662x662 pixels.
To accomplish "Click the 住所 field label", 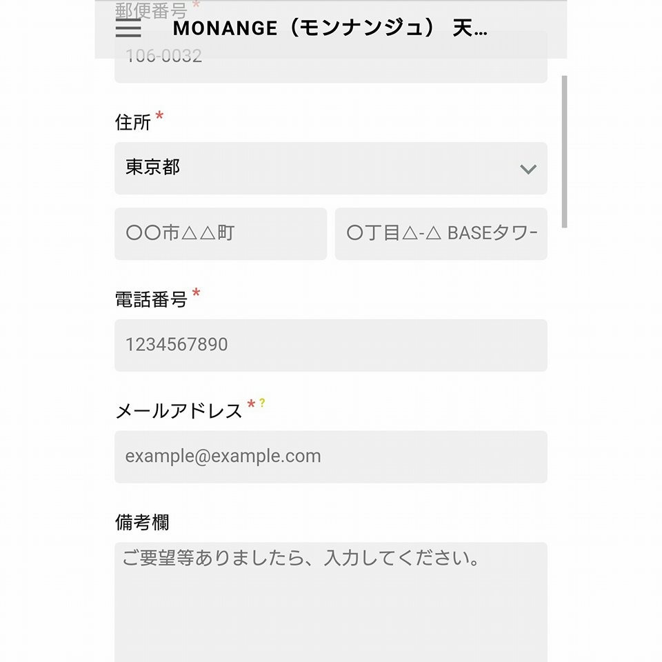I will (133, 123).
